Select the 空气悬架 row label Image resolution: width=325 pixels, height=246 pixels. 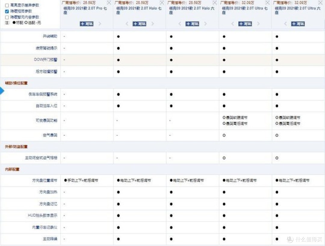point(50,135)
